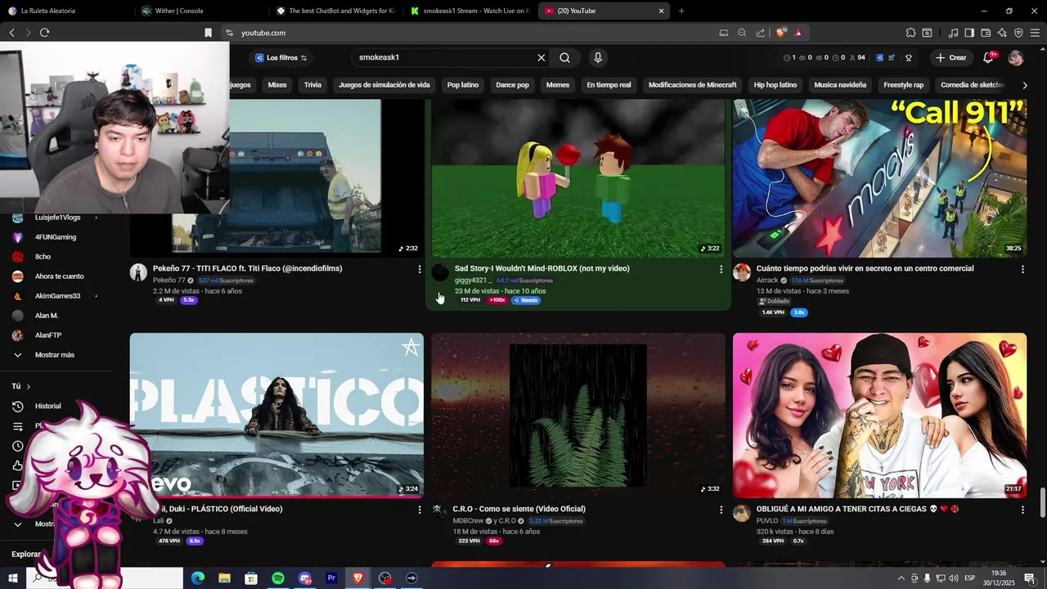Open the AlanFTP subscription
1047x589 pixels.
(x=48, y=335)
